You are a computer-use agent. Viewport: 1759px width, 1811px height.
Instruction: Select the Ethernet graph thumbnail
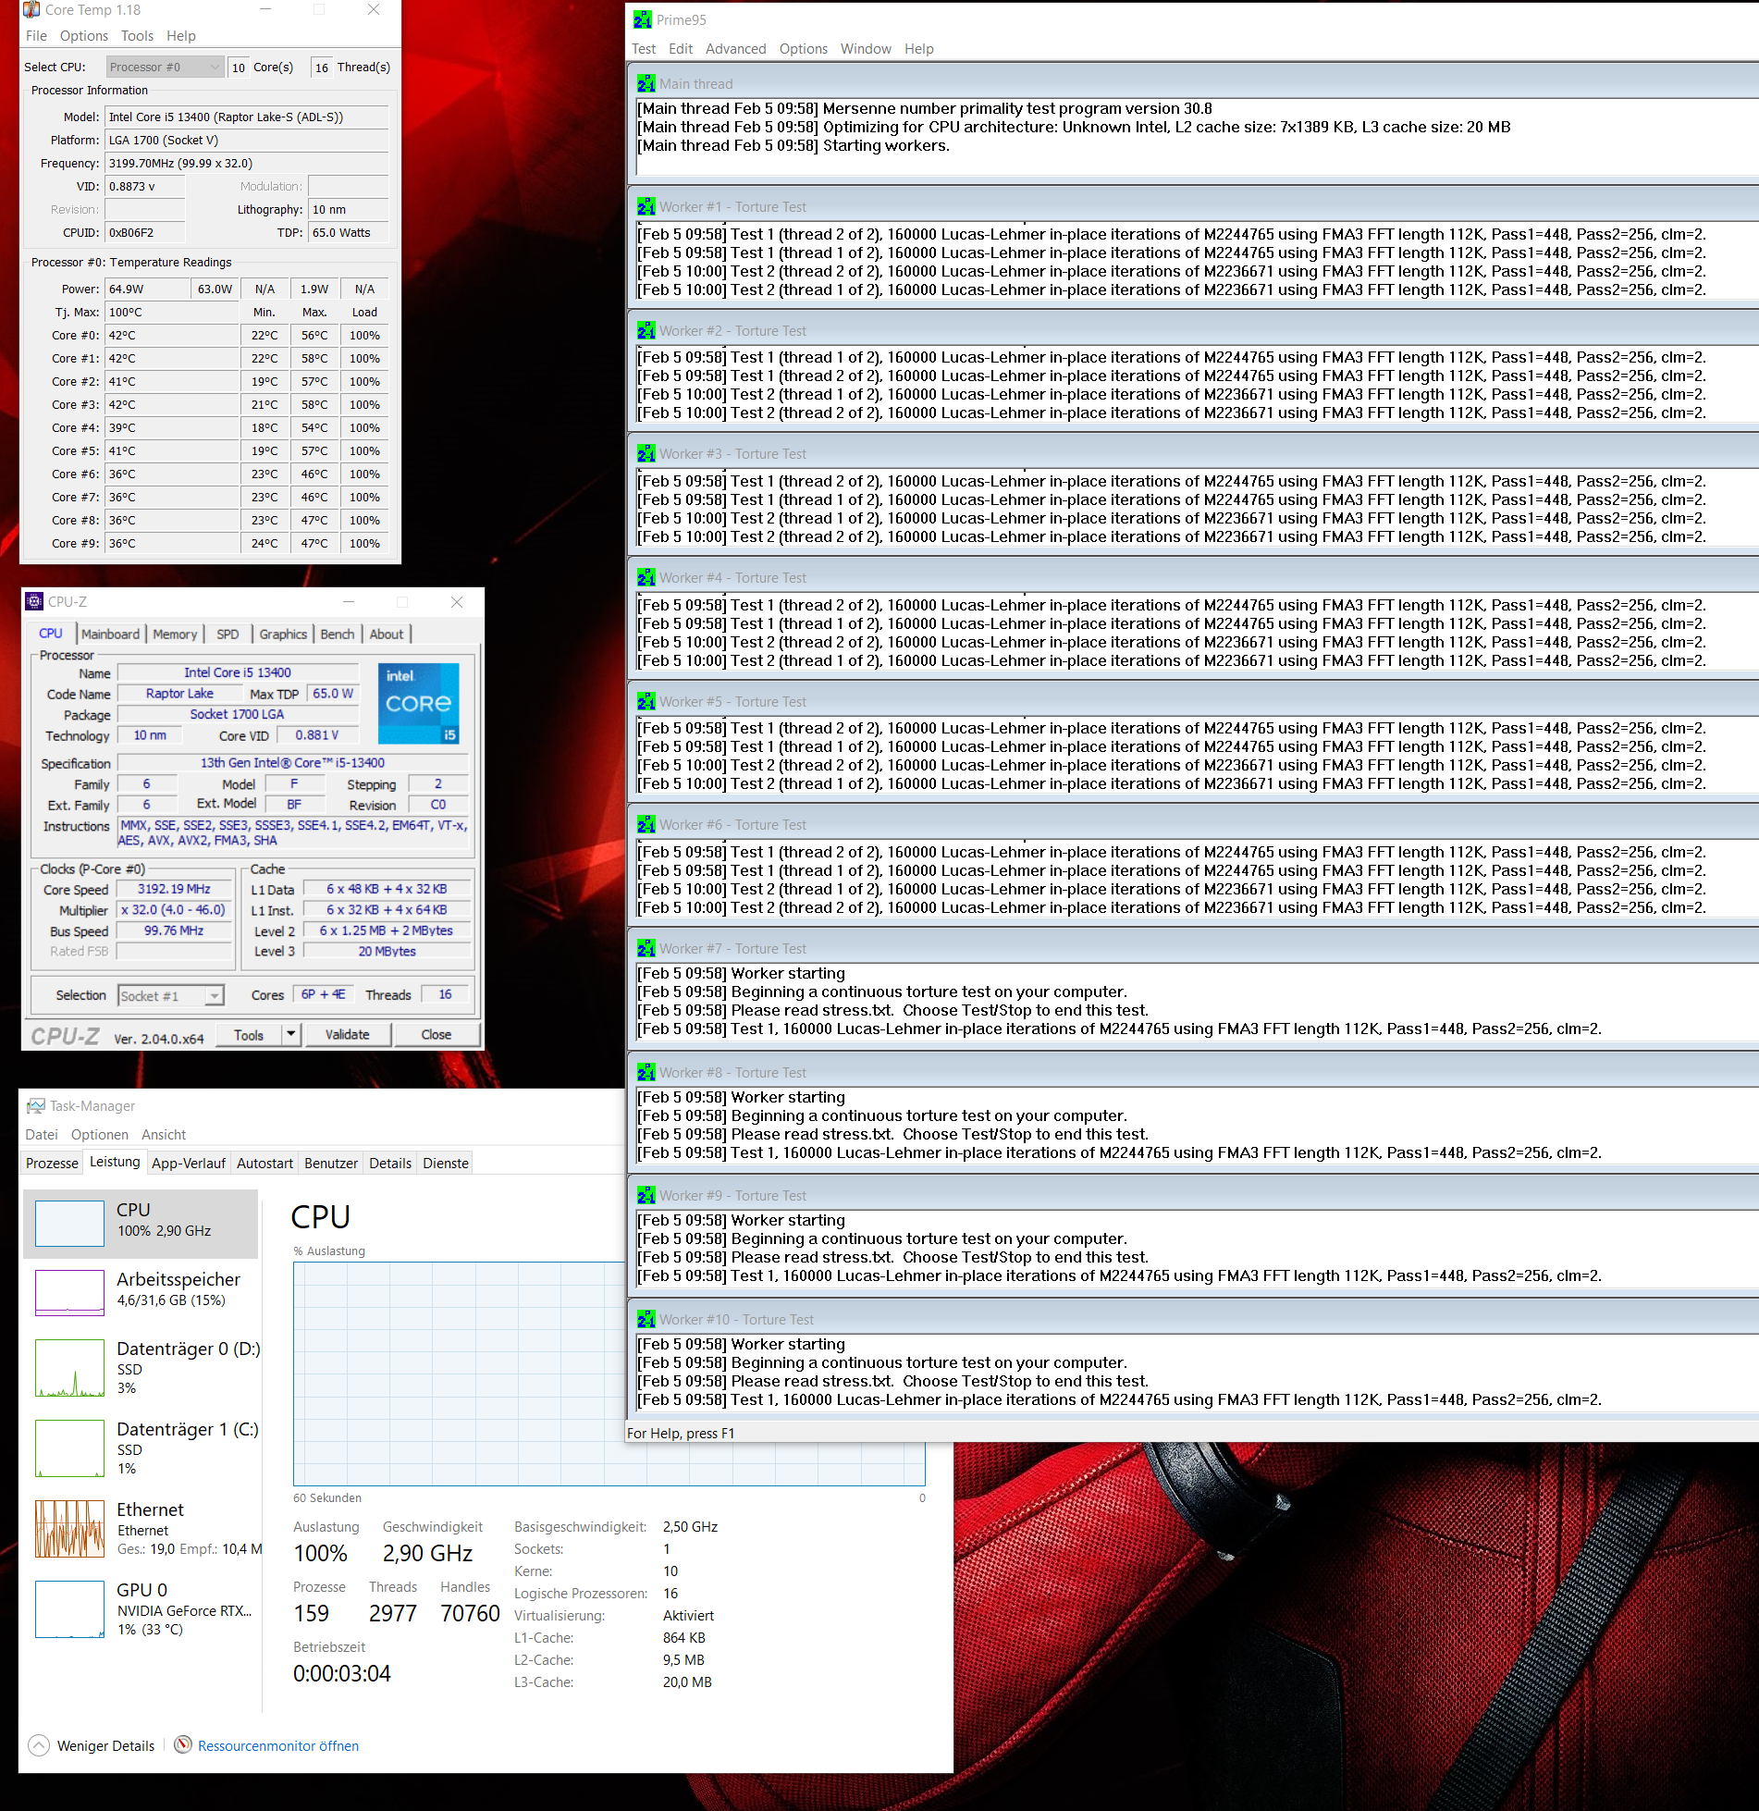click(69, 1528)
